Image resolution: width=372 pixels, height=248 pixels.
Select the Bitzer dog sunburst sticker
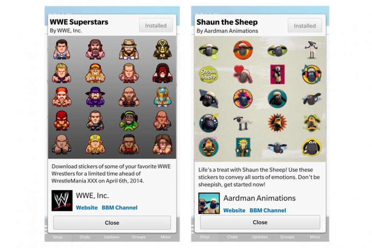[277, 122]
